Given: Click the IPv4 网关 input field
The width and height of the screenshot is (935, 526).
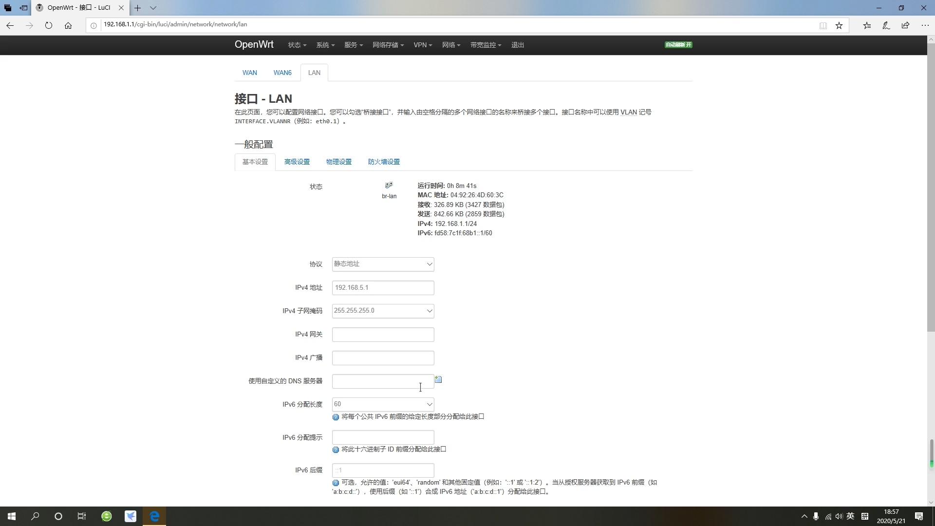Looking at the screenshot, I should [x=383, y=335].
